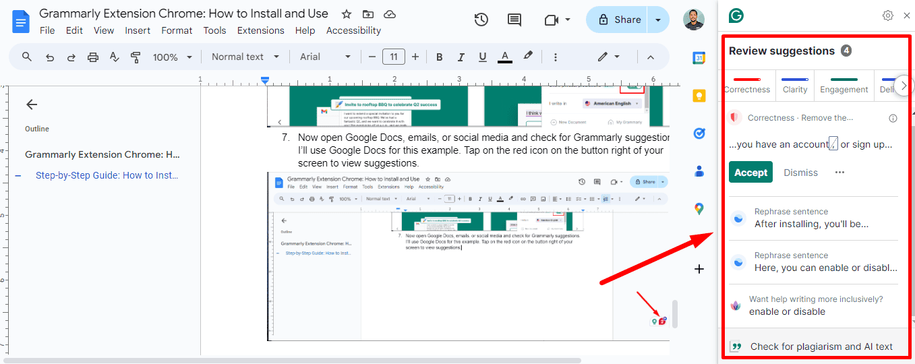The image size is (915, 364).
Task: Toggle bold formatting
Action: 440,57
